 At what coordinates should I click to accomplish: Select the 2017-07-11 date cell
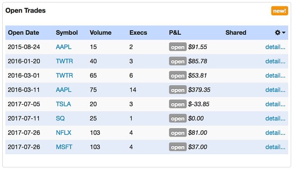point(24,119)
